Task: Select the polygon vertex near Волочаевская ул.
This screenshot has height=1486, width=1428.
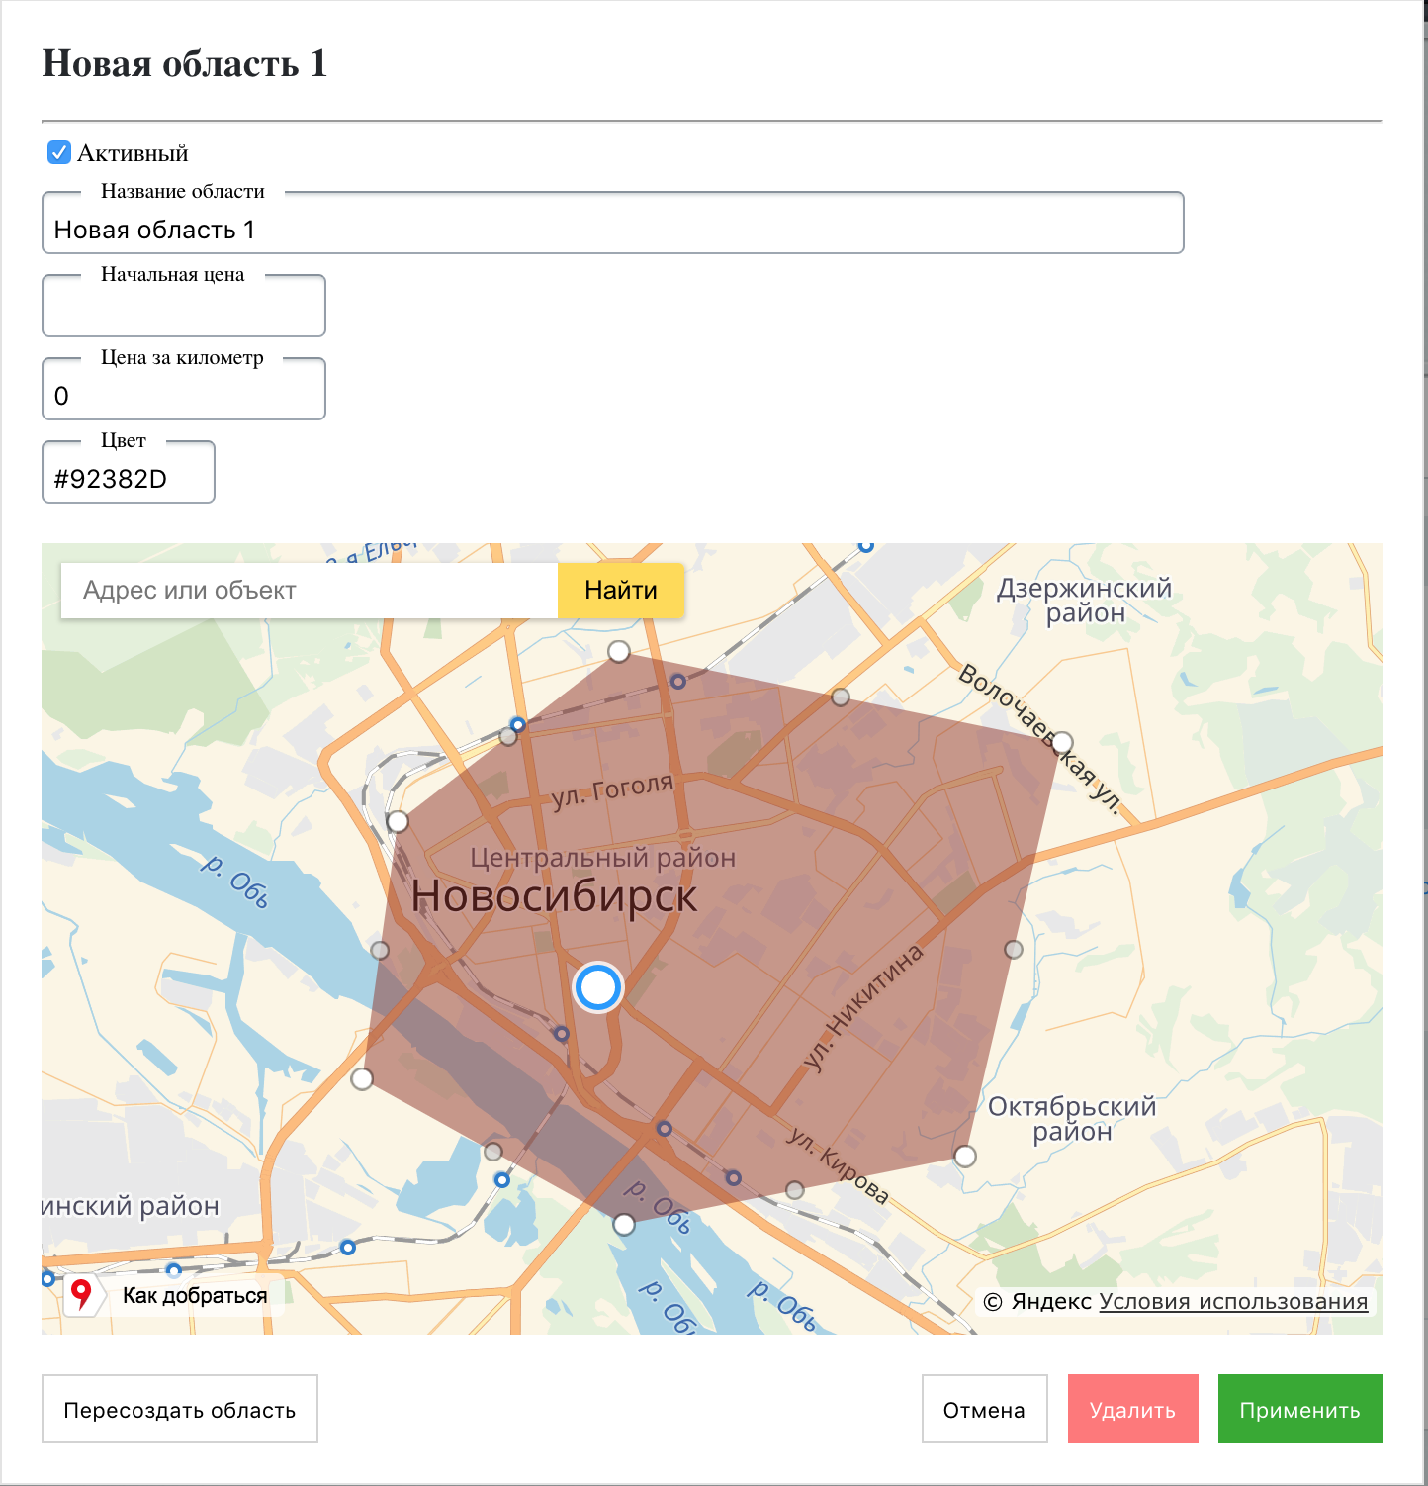Action: pos(1062,742)
